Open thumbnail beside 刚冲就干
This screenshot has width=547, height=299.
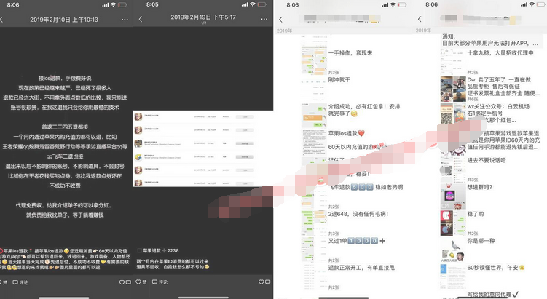314,89
